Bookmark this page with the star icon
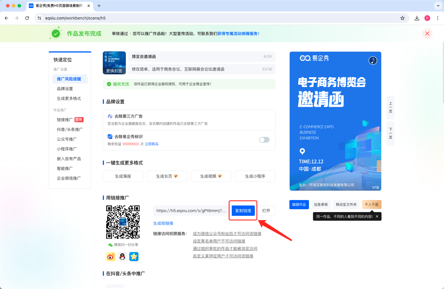Image resolution: width=444 pixels, height=289 pixels. point(403,18)
